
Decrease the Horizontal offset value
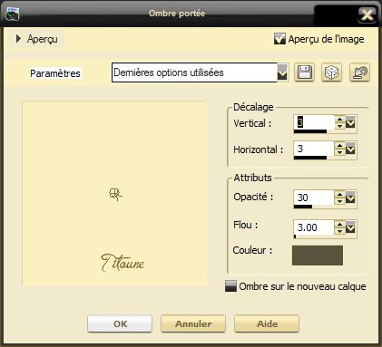pos(340,152)
